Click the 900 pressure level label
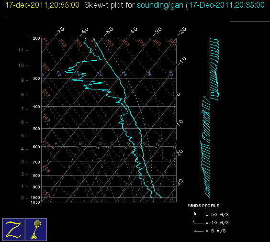This screenshot has width=270, height=242. [x=36, y=187]
